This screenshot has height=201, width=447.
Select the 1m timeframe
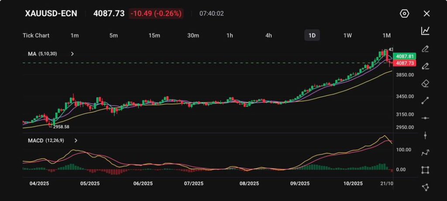point(75,35)
